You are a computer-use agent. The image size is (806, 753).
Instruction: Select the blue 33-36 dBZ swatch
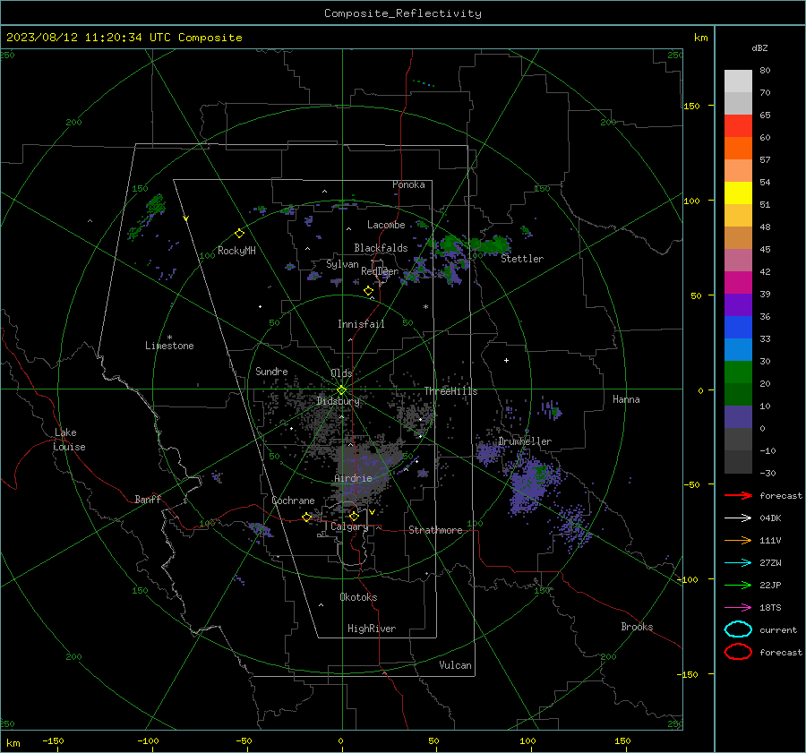(738, 328)
